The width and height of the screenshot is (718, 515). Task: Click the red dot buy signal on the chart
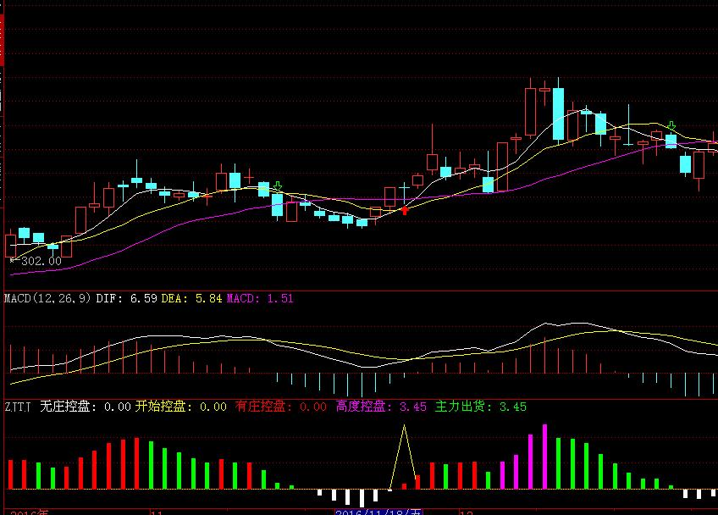pos(405,212)
